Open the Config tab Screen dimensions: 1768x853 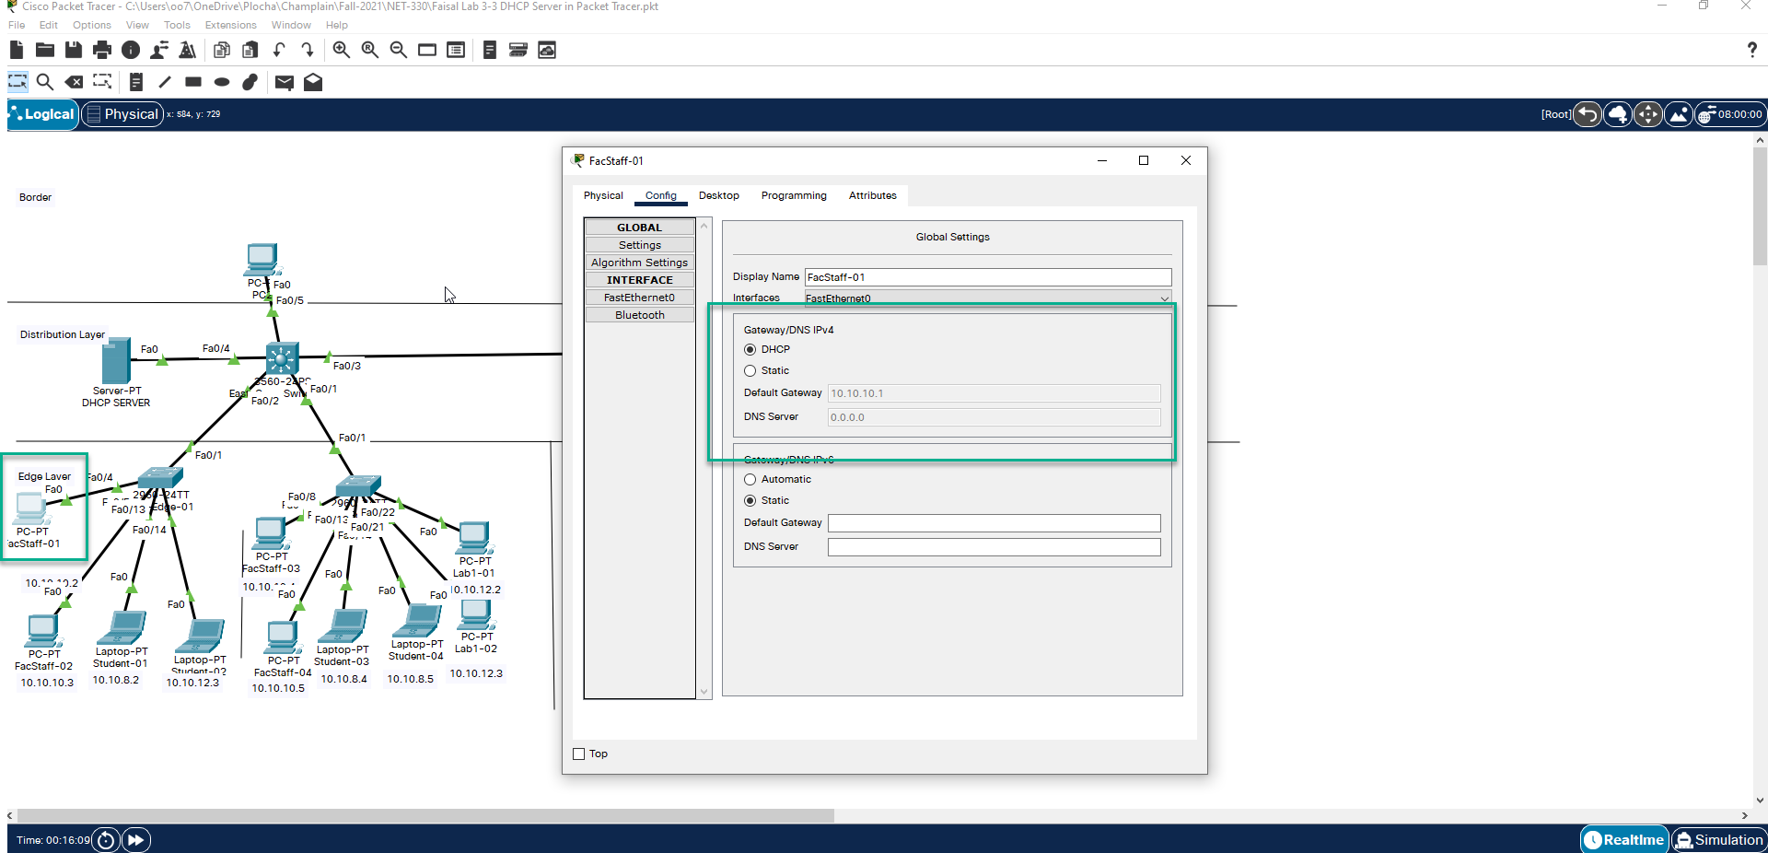click(661, 195)
